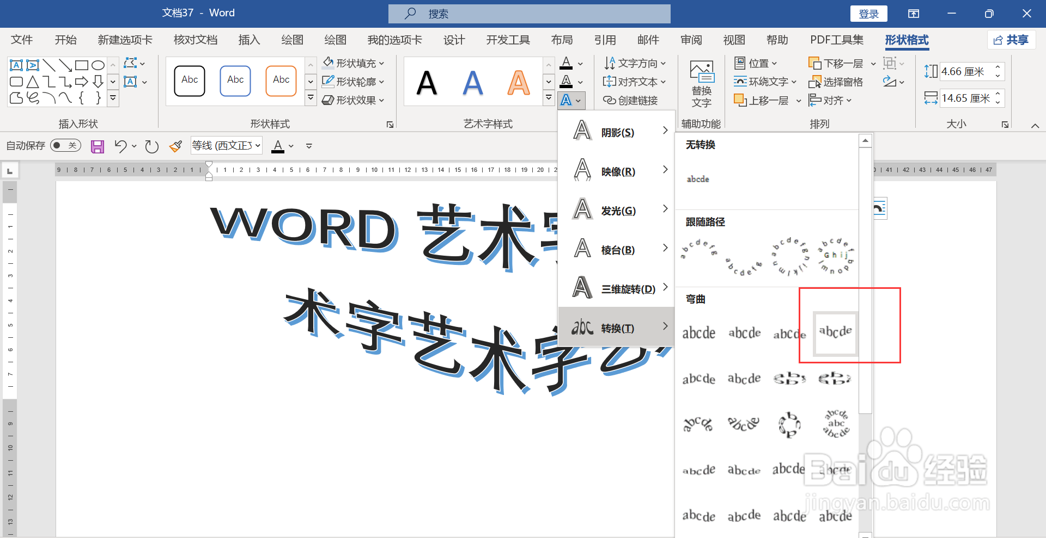The width and height of the screenshot is (1046, 538).
Task: Click the ribbon display options icon
Action: point(914,14)
